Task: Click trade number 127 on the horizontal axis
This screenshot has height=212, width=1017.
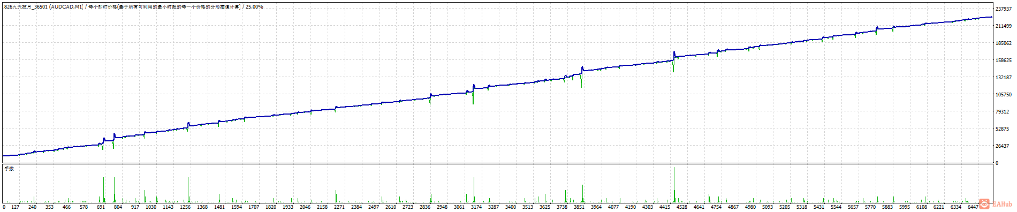Action: coord(15,207)
